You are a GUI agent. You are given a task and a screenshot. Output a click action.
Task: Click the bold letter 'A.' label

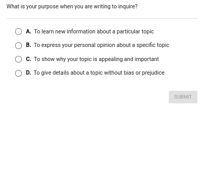tap(29, 31)
